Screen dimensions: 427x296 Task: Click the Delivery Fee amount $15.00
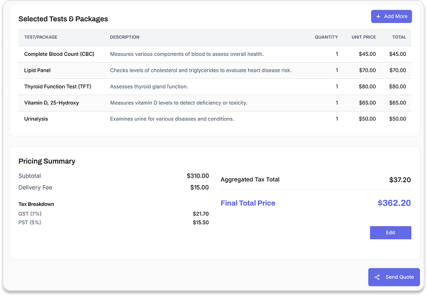[x=197, y=188]
